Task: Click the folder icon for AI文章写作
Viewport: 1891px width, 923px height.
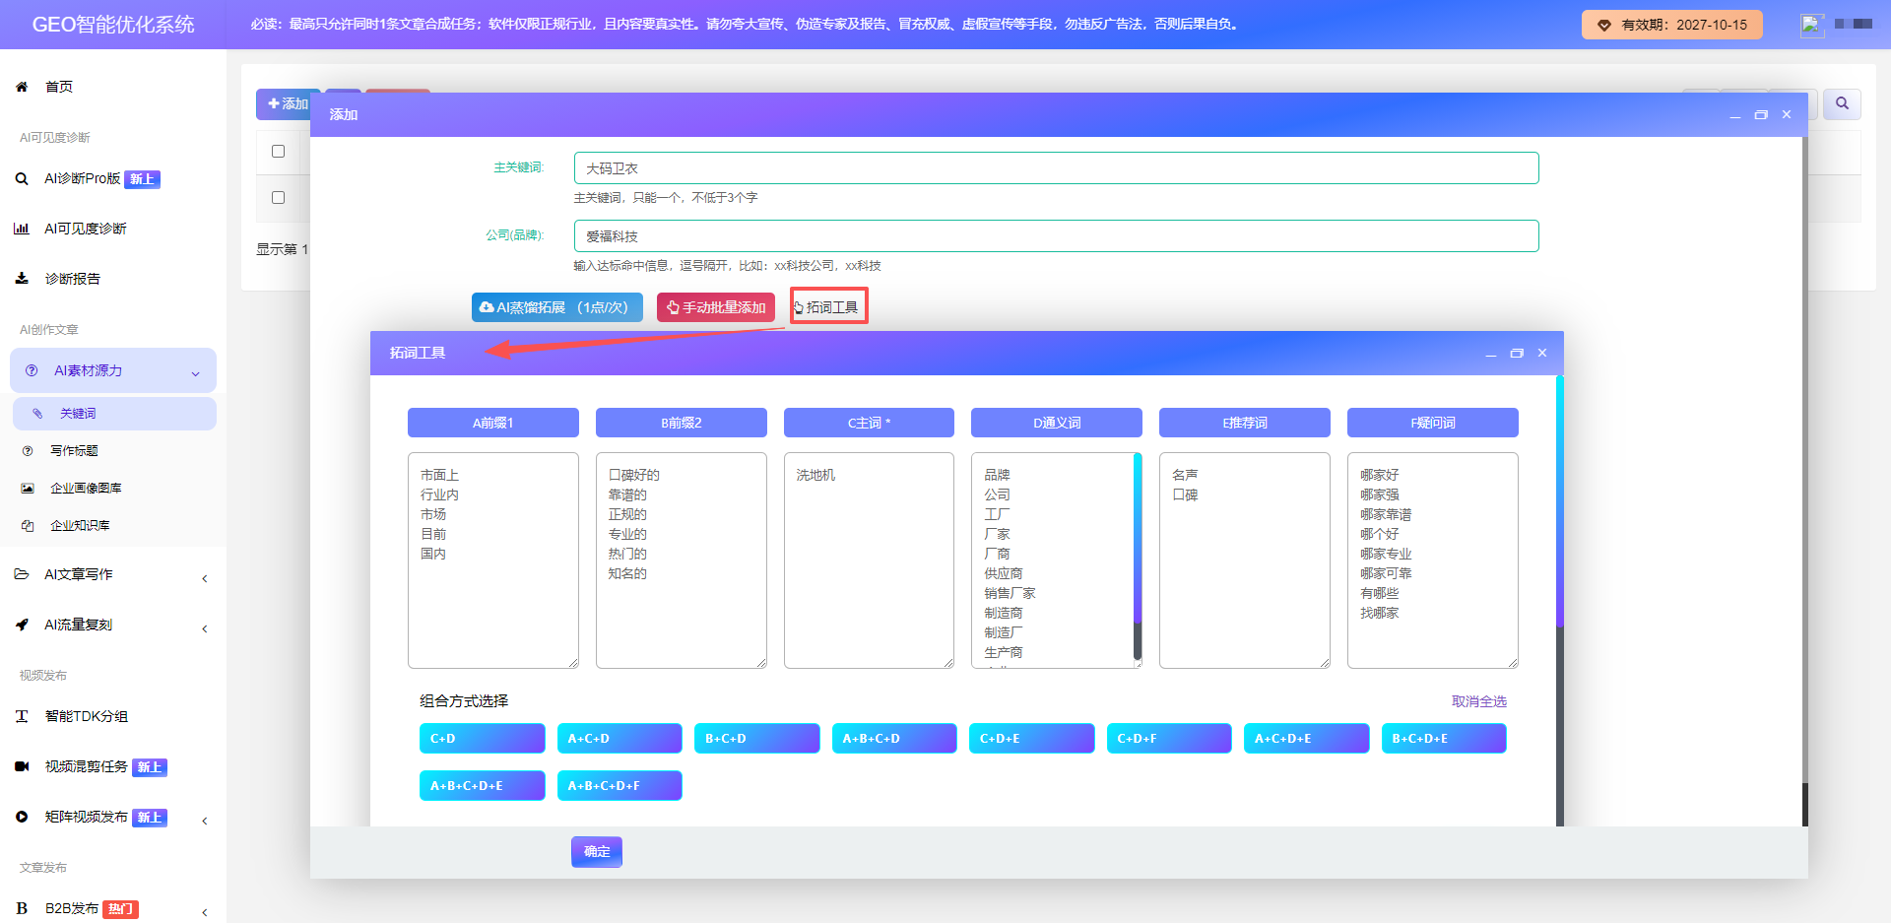Action: [22, 574]
